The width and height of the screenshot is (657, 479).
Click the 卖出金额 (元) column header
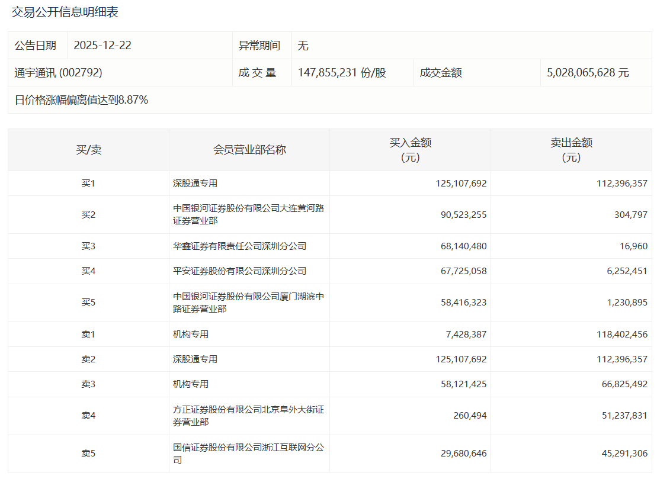[x=571, y=150]
